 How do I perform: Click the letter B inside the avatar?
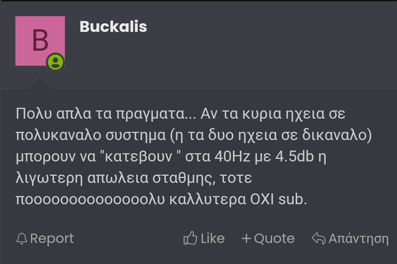tap(40, 40)
